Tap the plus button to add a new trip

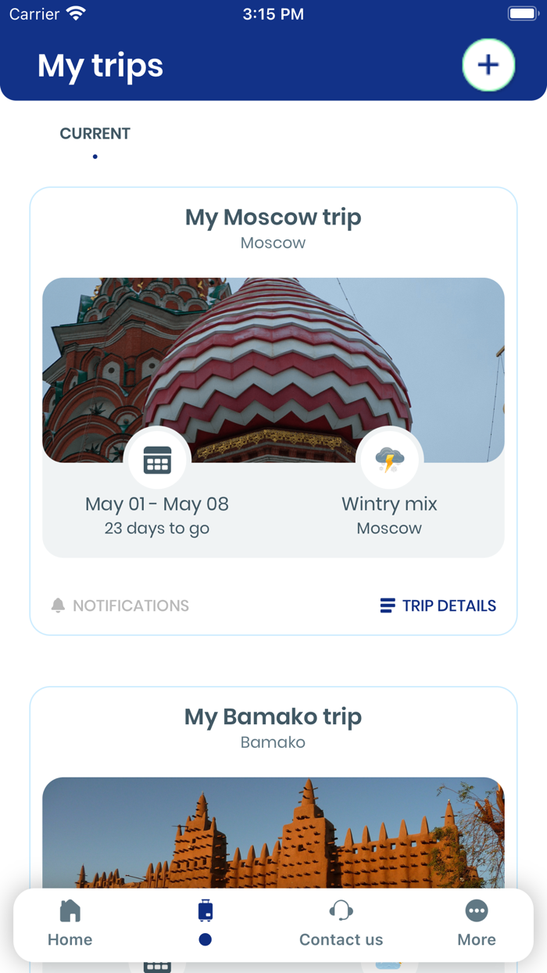pos(488,65)
